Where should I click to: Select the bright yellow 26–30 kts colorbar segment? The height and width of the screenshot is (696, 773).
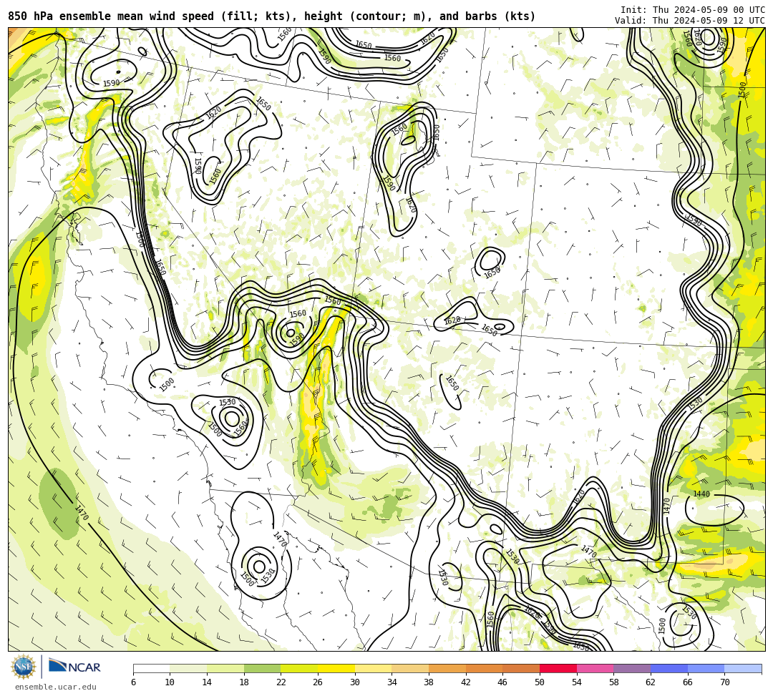(336, 668)
